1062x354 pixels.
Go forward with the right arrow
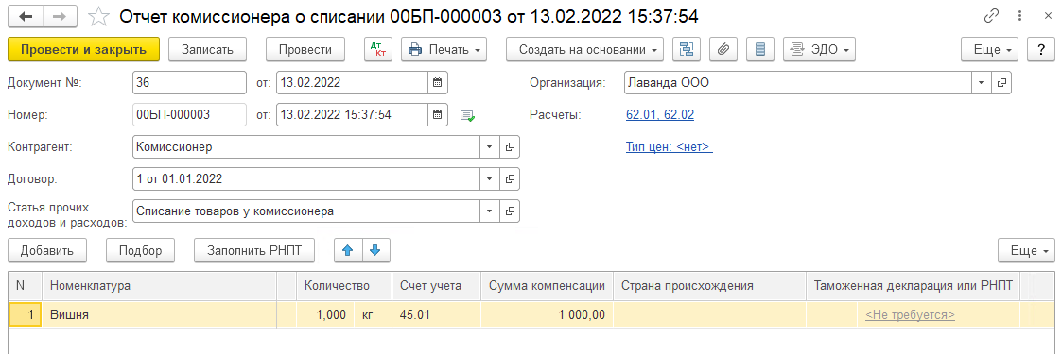tap(60, 16)
